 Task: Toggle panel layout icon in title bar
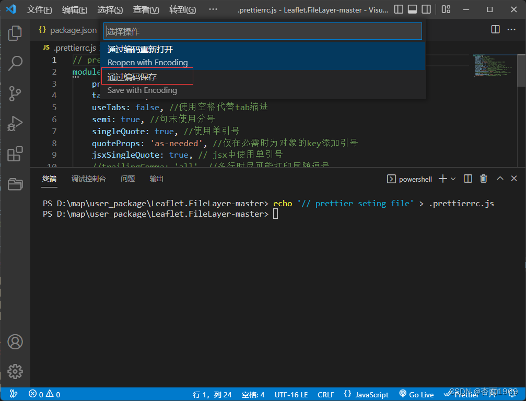412,9
